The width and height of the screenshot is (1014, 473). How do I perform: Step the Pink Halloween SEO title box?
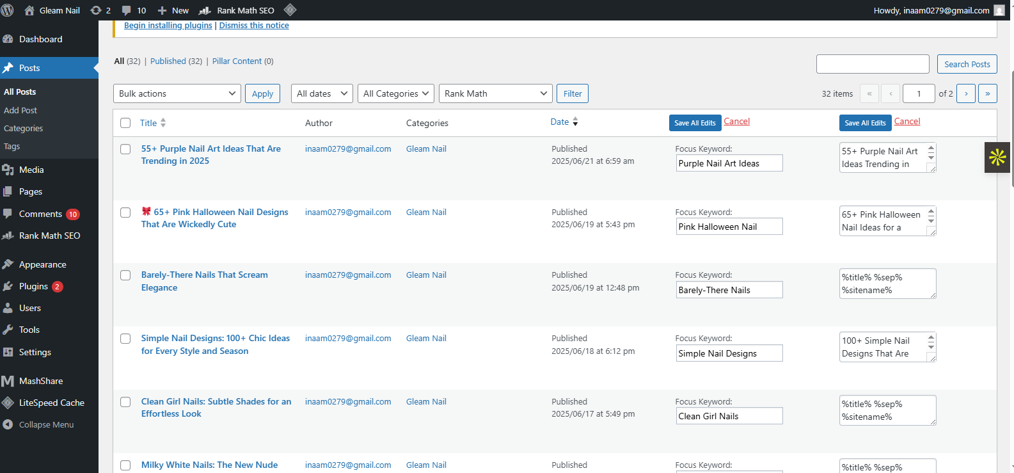(931, 215)
